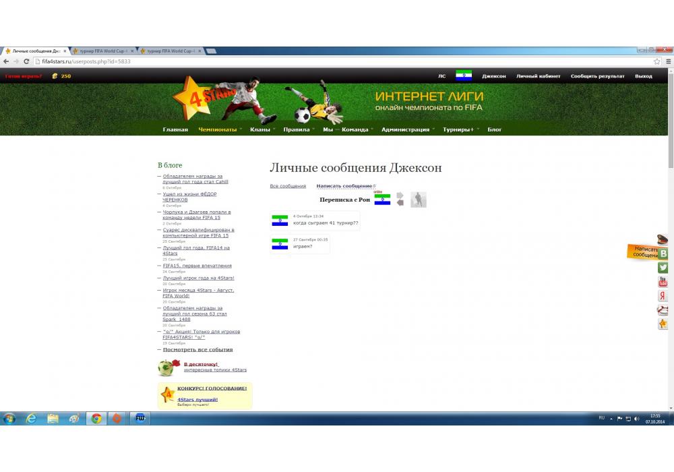The height and width of the screenshot is (472, 674).
Task: Click the YouTube icon in side panel
Action: pos(663,282)
